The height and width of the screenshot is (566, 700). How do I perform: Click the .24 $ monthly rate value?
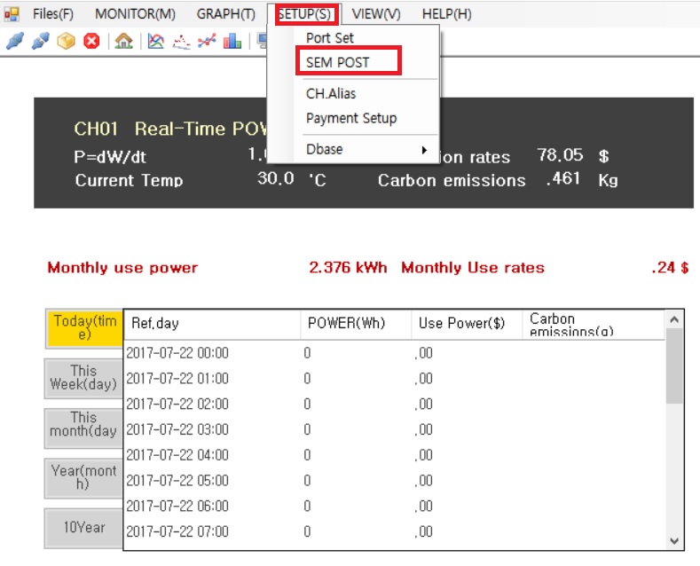[670, 268]
